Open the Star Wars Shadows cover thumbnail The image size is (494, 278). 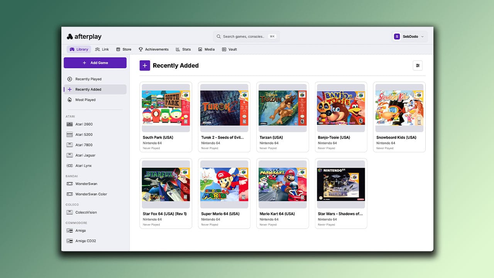[x=341, y=185]
